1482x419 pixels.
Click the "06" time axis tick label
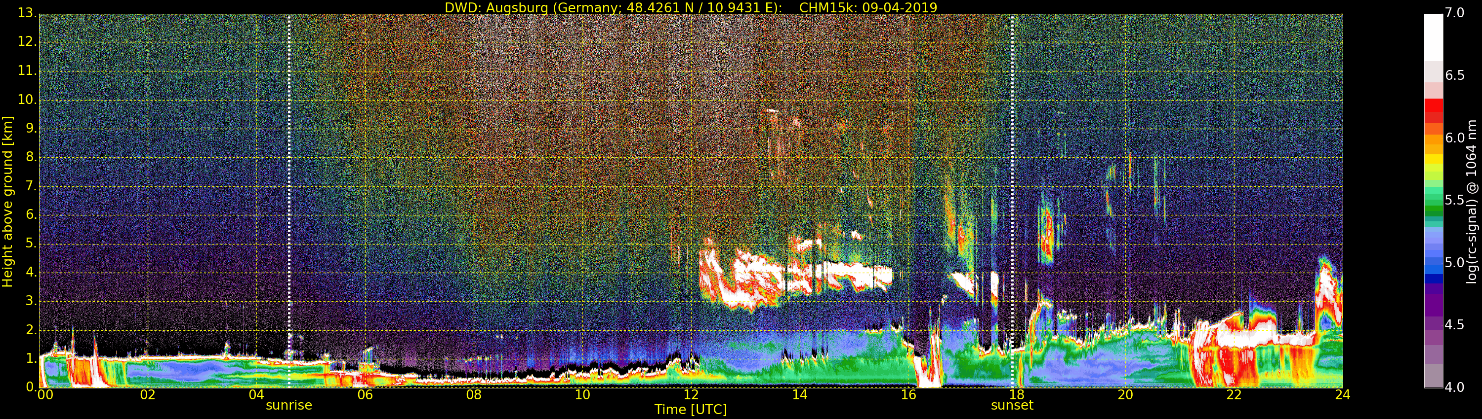point(365,394)
